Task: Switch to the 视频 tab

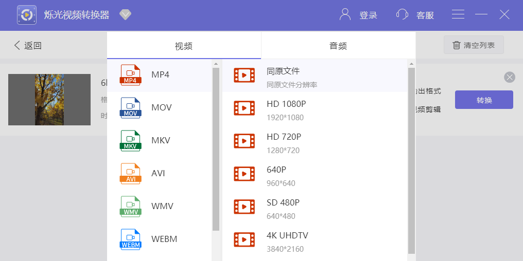Action: 184,46
